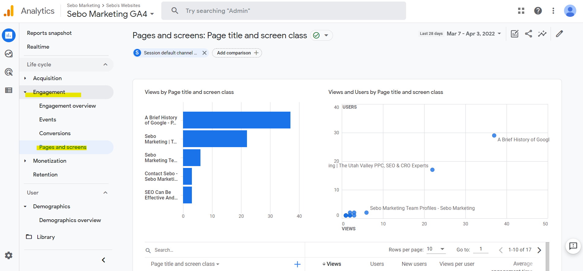This screenshot has width=583, height=271.
Task: Click the Library folder icon
Action: click(29, 237)
